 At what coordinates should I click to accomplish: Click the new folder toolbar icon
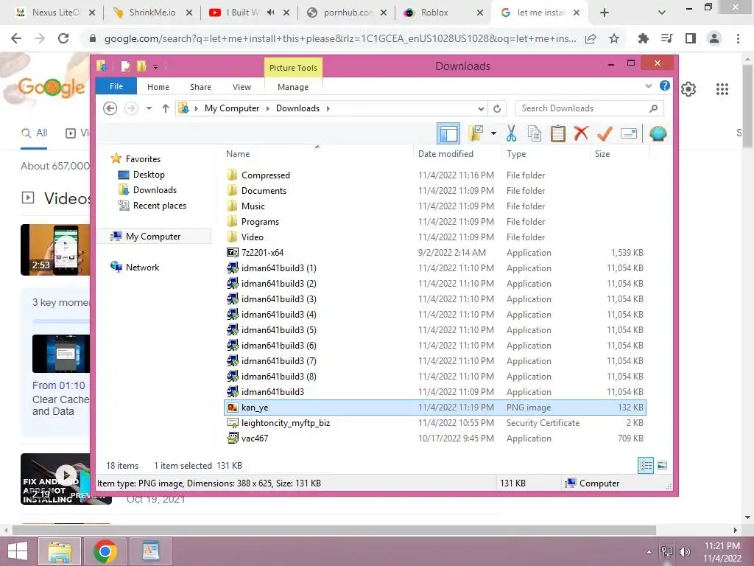point(476,133)
